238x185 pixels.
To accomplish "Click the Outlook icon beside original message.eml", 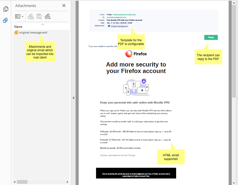I will point(16,32).
